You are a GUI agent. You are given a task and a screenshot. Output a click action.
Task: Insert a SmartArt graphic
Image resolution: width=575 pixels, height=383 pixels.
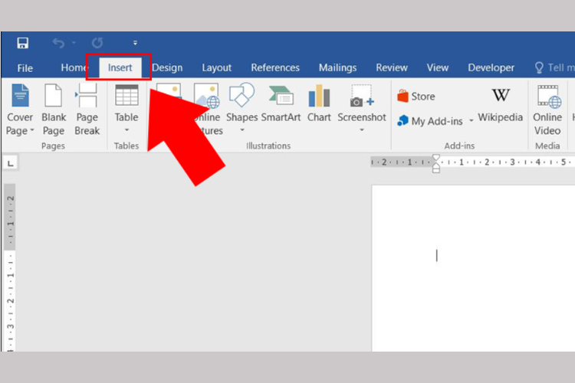pos(281,104)
